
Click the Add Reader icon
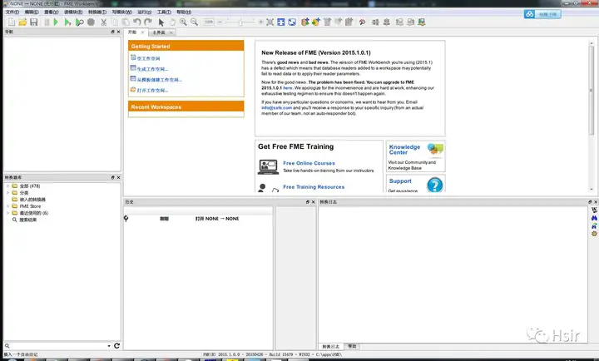click(x=304, y=22)
